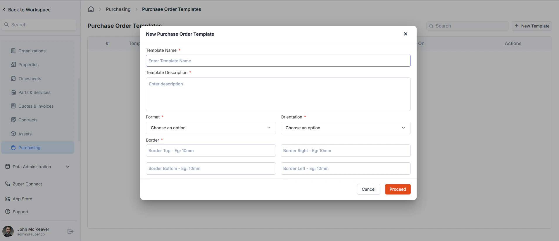This screenshot has height=241, width=559.
Task: Close the New Purchase Order Template dialog
Action: pos(406,34)
